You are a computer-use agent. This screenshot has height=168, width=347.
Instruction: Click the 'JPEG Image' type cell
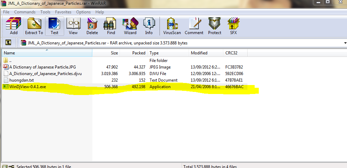(x=160, y=67)
